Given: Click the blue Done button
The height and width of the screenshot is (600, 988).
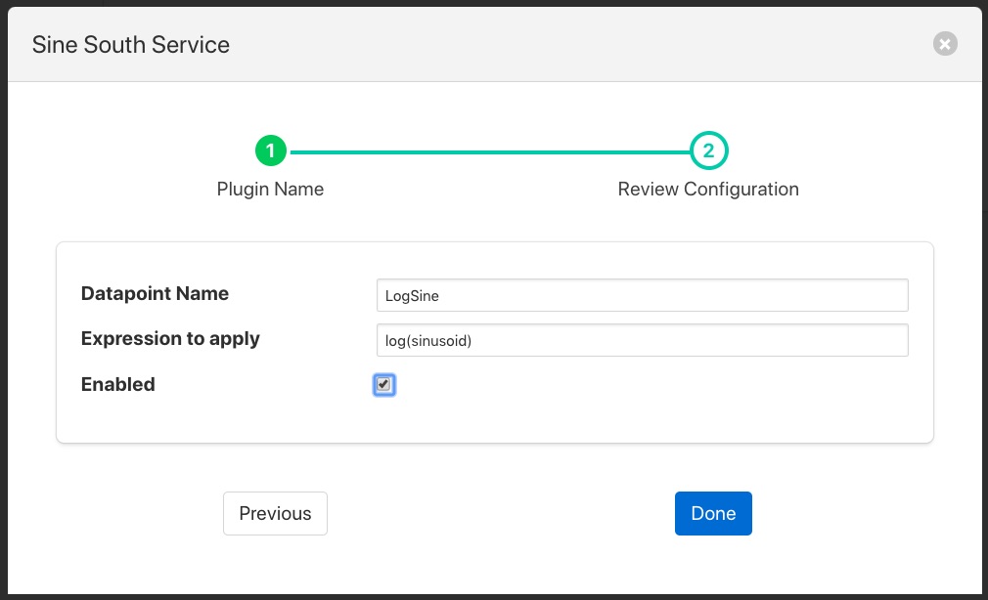Looking at the screenshot, I should point(713,513).
